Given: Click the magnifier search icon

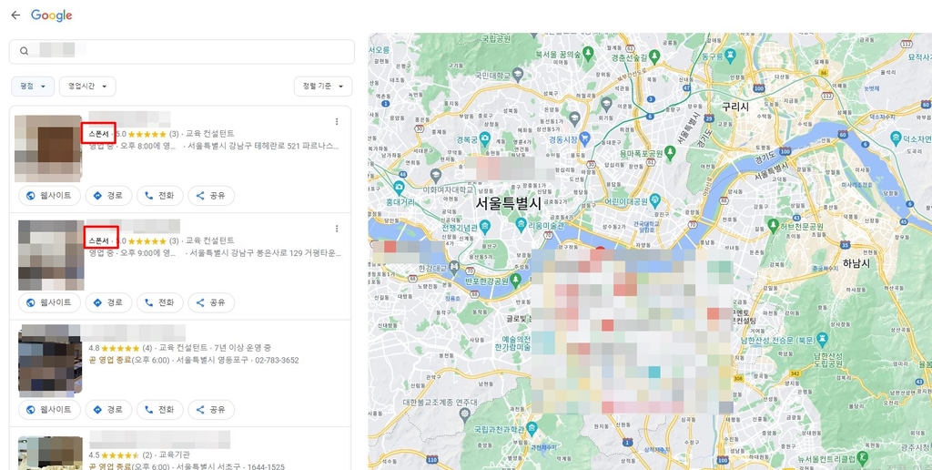Looking at the screenshot, I should pos(24,51).
